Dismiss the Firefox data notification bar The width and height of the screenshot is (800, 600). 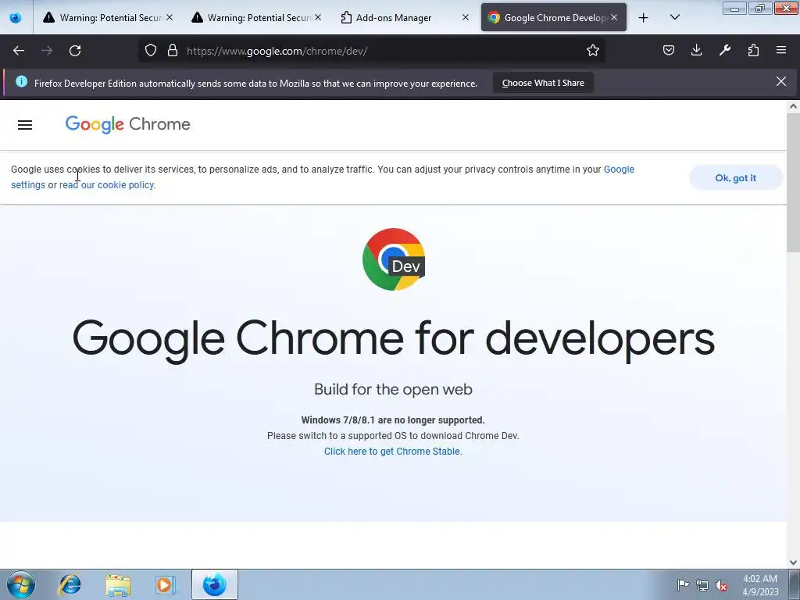[x=780, y=81]
